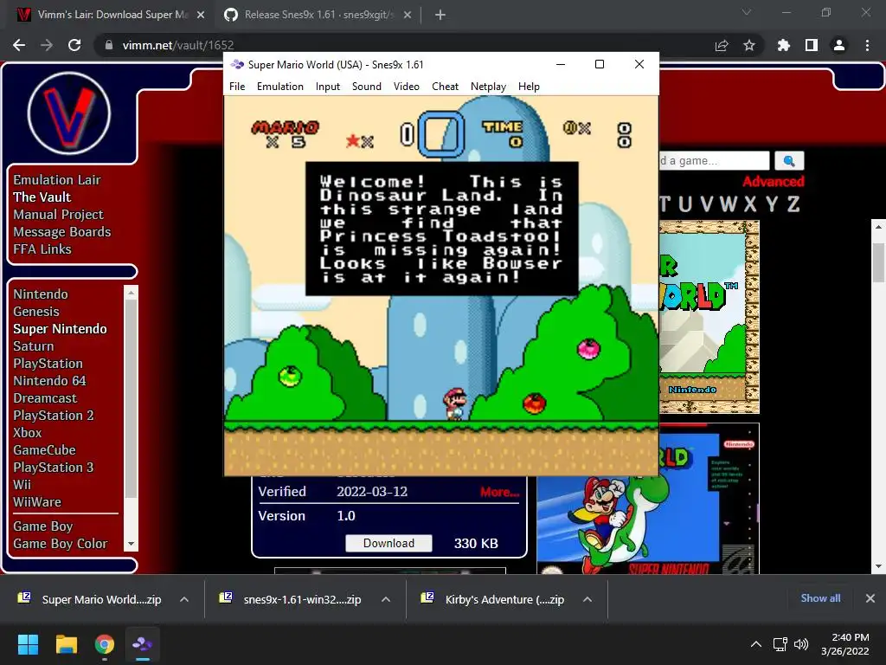Expand options for snes9x-1.61-win32 zip
This screenshot has width=886, height=665.
[x=386, y=599]
